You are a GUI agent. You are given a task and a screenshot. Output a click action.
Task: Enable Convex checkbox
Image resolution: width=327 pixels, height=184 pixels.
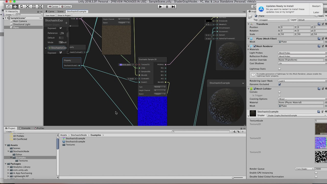click(x=279, y=92)
